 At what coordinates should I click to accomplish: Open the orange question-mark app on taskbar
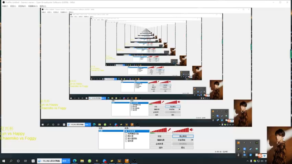[127, 161]
